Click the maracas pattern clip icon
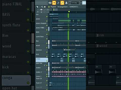 tap(64, 50)
